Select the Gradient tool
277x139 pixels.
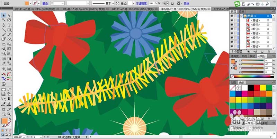(x=9, y=59)
